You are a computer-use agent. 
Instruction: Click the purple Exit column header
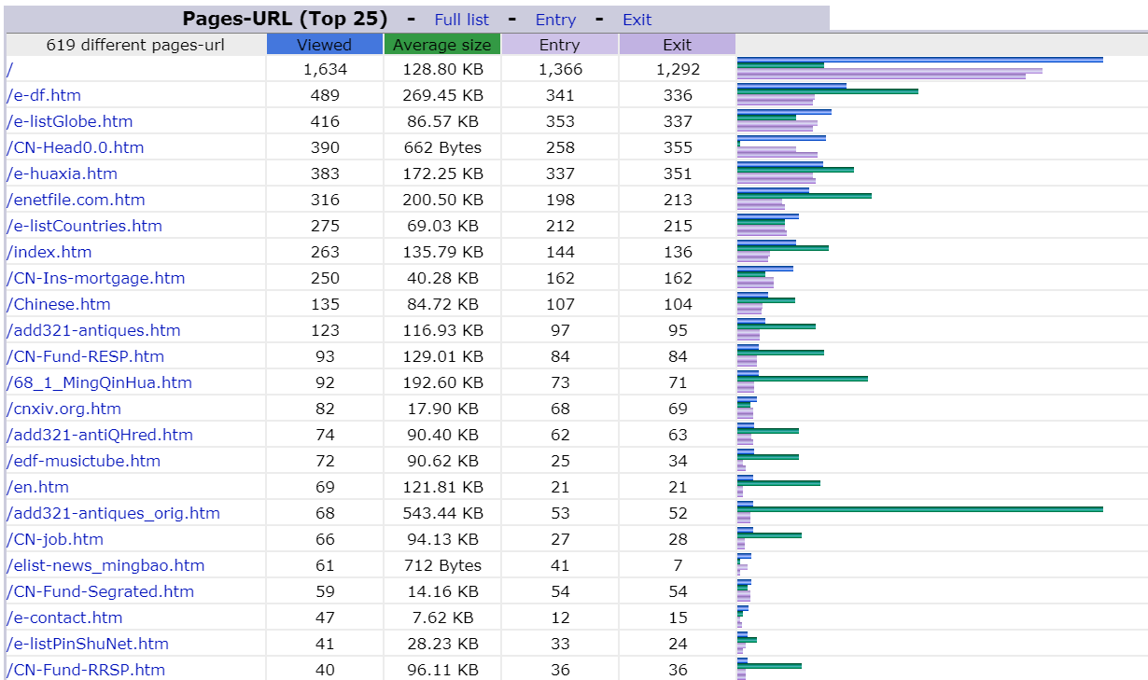click(678, 44)
